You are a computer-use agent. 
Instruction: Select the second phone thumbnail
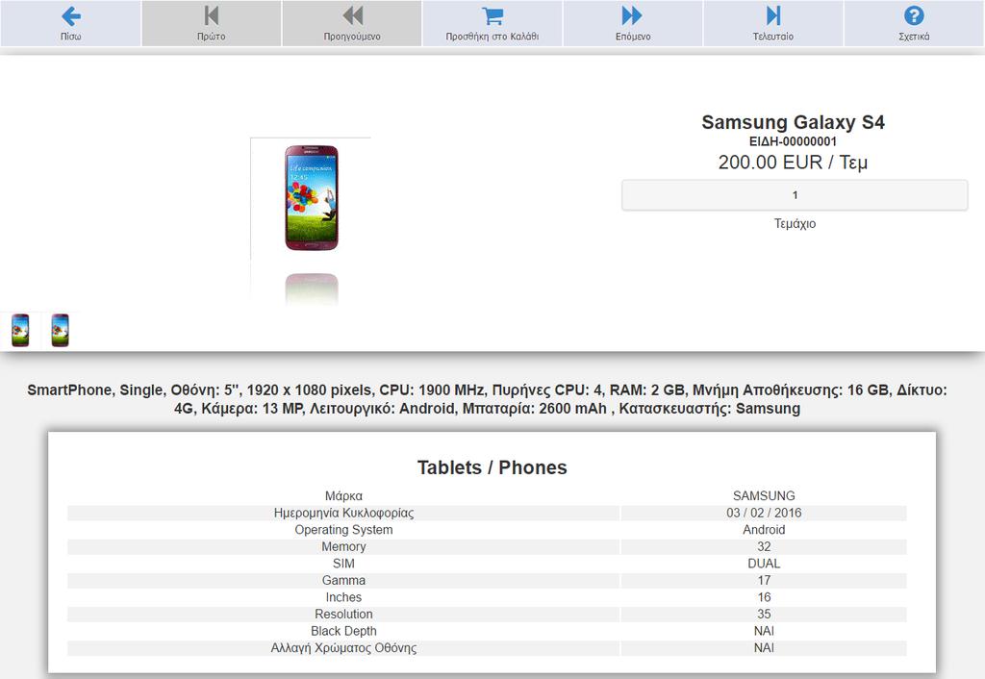click(60, 330)
